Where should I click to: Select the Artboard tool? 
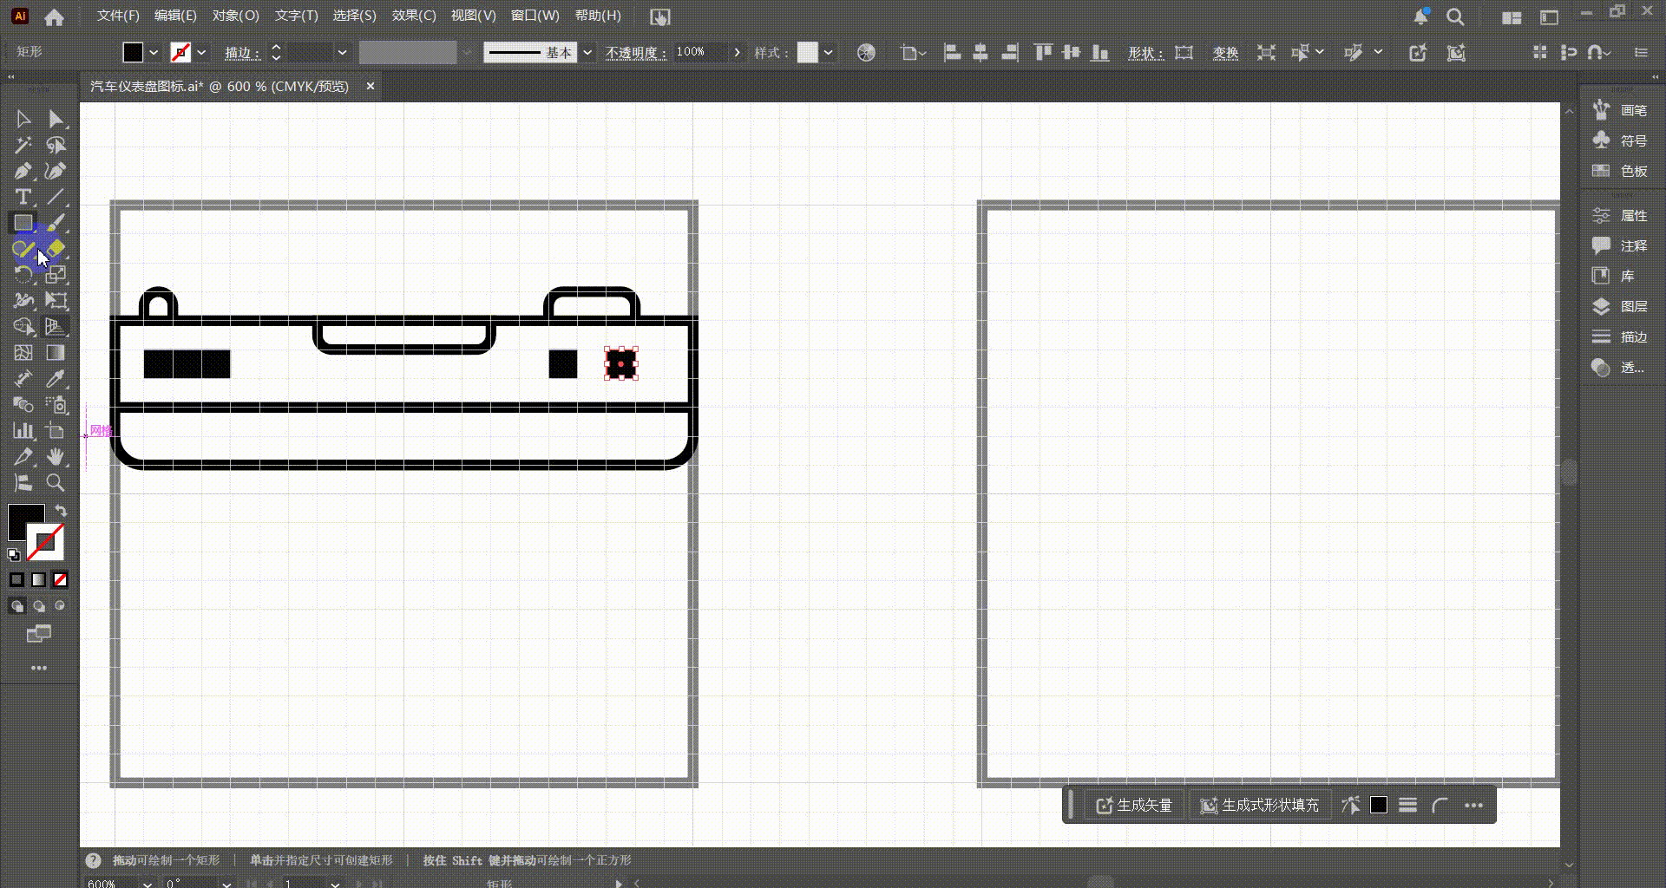[x=56, y=431]
